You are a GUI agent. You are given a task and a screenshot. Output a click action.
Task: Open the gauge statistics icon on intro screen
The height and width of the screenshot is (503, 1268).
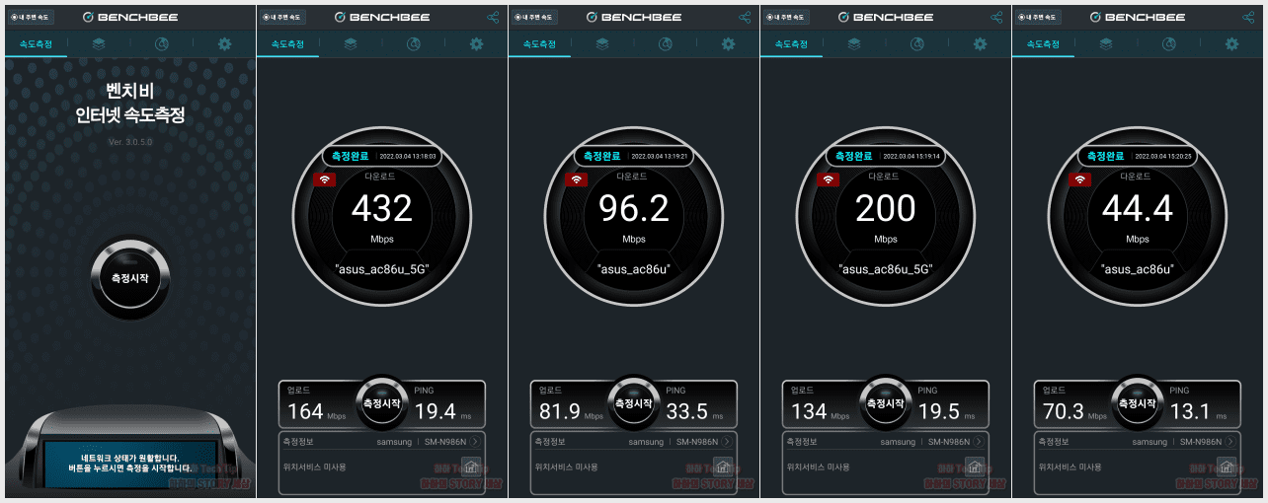[x=162, y=44]
